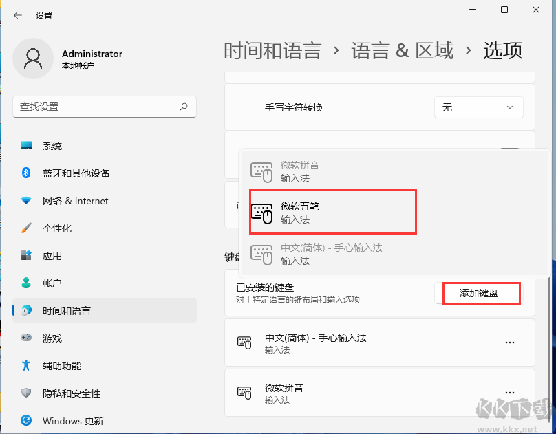Click the 已安装的键盘 heading text
The height and width of the screenshot is (434, 556).
pyautogui.click(x=265, y=287)
